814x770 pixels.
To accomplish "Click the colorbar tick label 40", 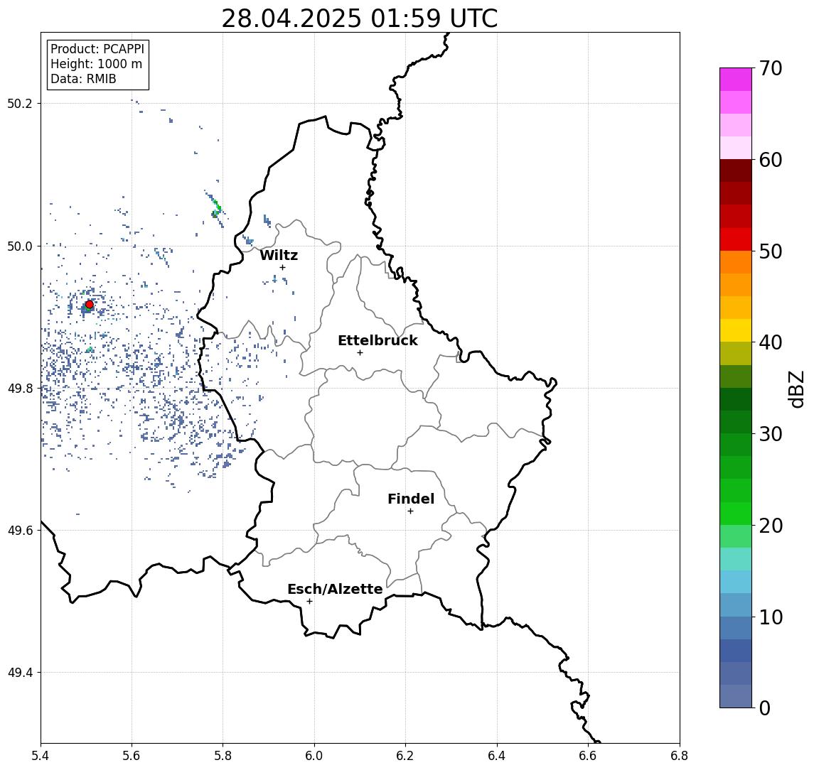I will point(771,342).
